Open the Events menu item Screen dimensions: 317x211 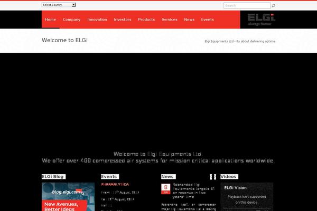(208, 20)
